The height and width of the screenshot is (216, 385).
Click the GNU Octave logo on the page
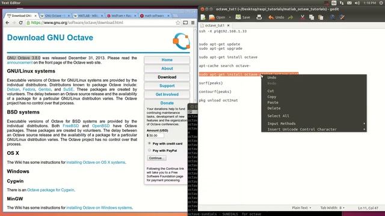click(x=182, y=41)
